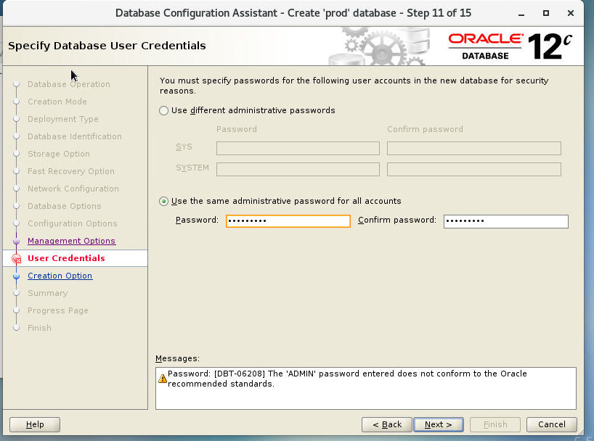Select same administrative password for all accounts
This screenshot has width=594, height=441.
point(163,201)
